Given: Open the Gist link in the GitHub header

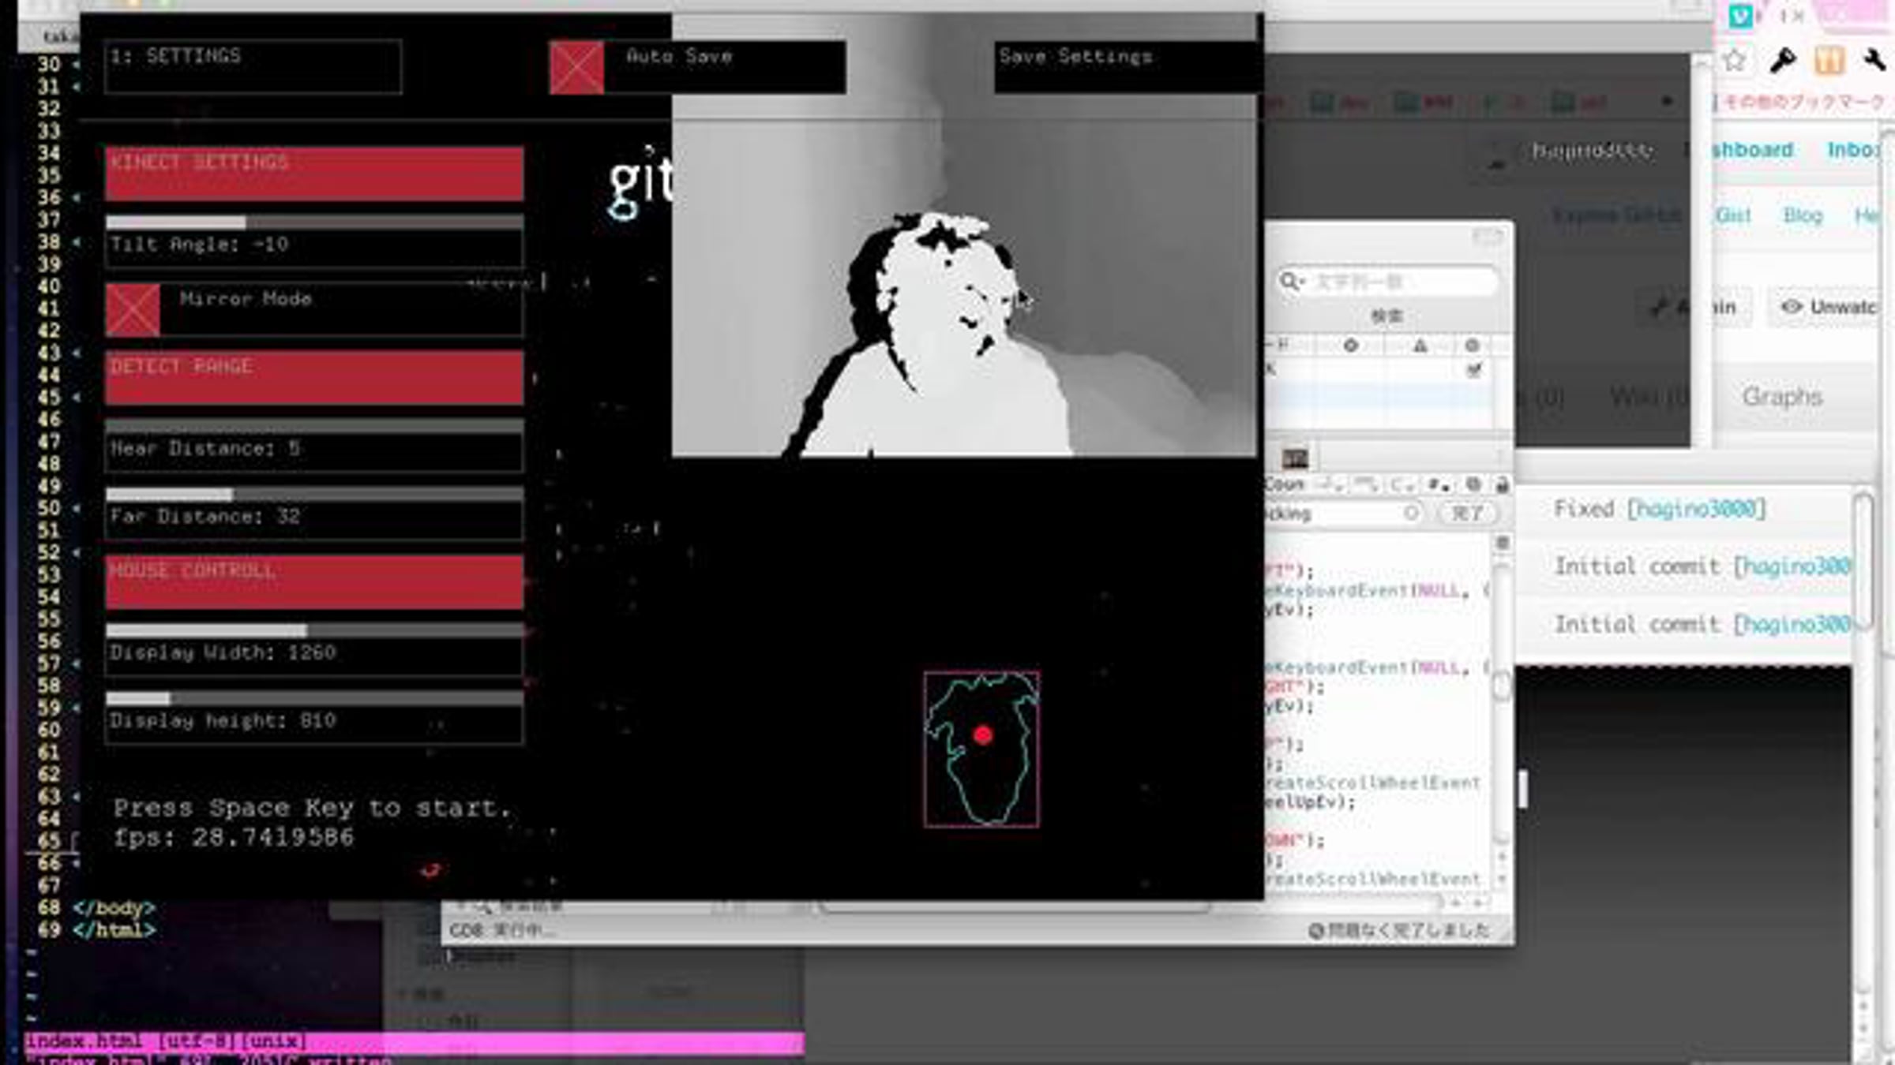Looking at the screenshot, I should [1733, 215].
